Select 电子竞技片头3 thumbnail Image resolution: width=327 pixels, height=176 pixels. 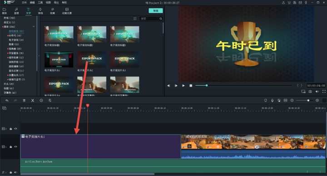point(125,59)
